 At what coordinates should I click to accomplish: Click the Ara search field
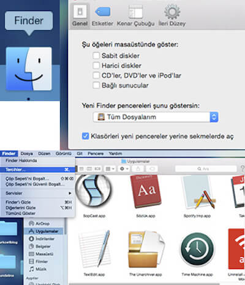click(206, 169)
